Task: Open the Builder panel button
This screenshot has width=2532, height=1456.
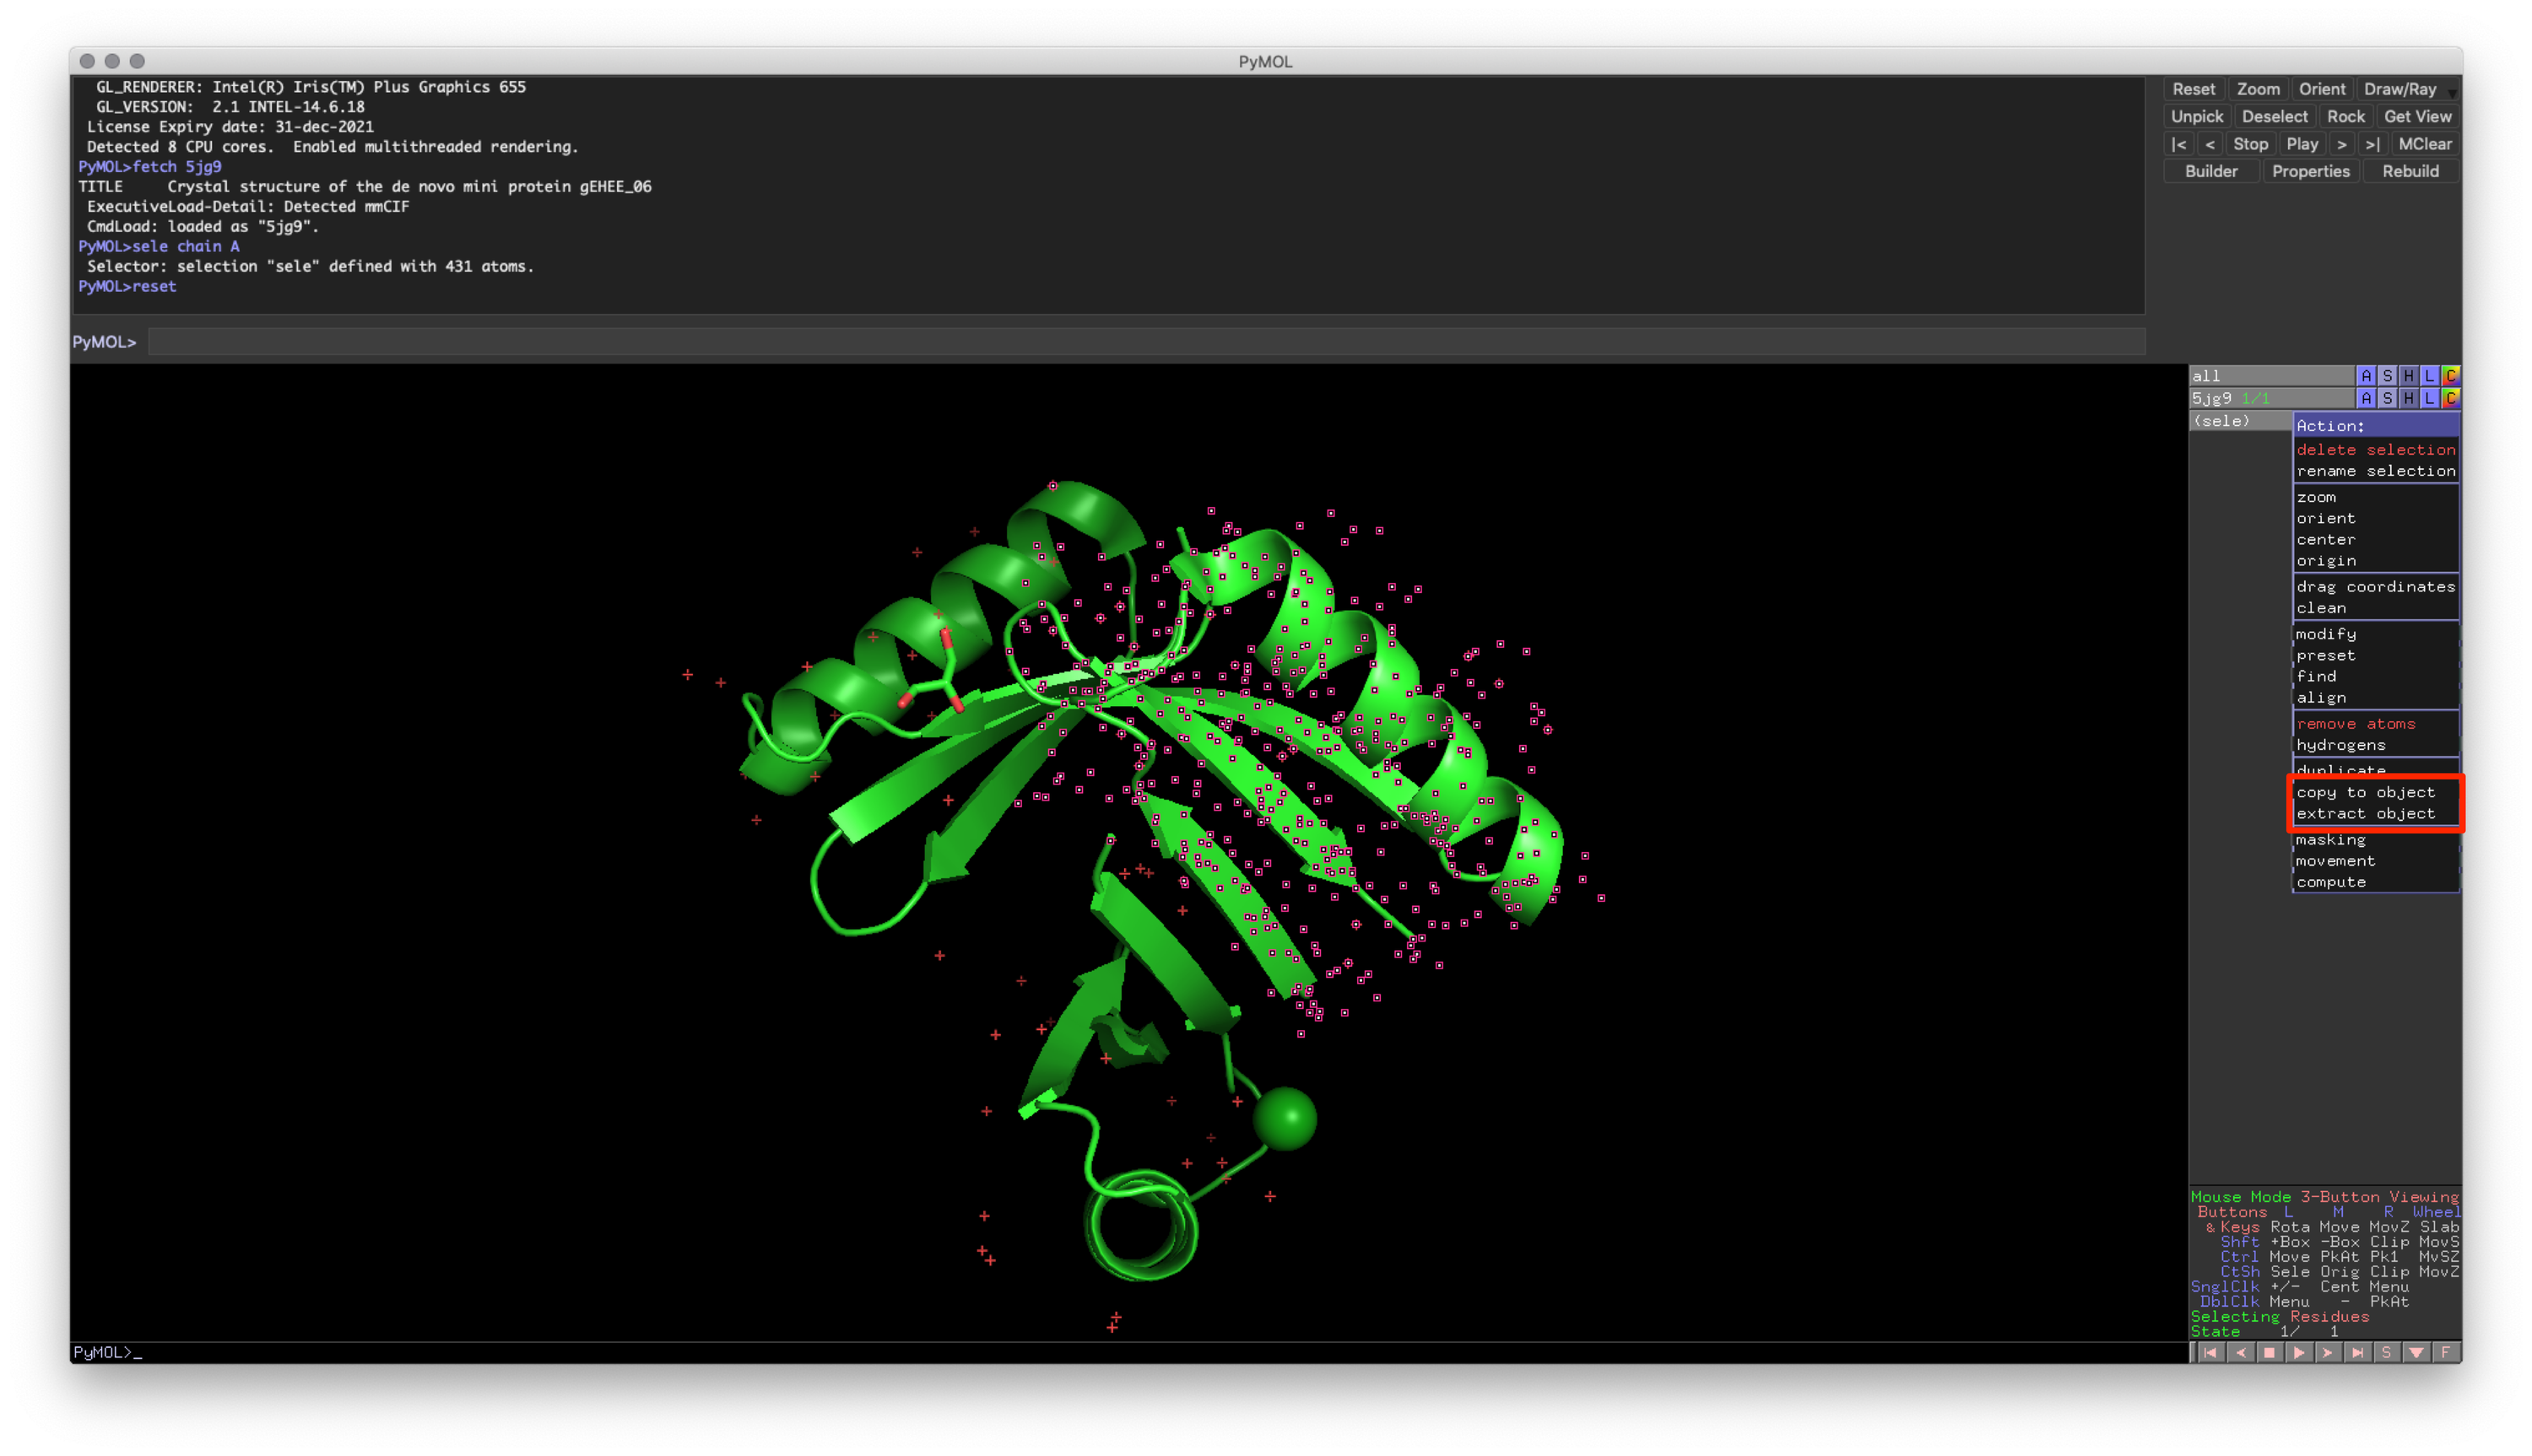Action: click(x=2211, y=171)
